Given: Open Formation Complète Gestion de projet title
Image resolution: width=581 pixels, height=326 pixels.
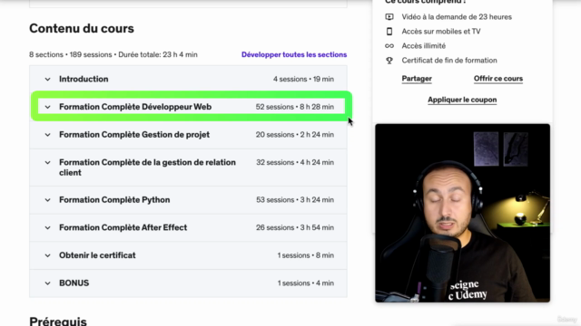Looking at the screenshot, I should point(134,135).
